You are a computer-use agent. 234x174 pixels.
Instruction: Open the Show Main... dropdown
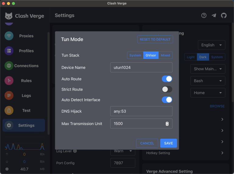[208, 69]
